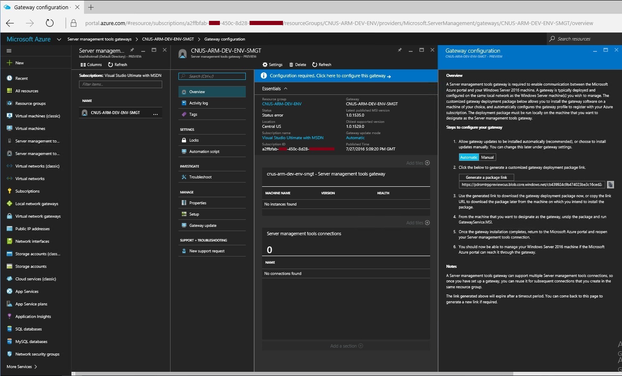Click SQL databases icon

tap(9, 329)
